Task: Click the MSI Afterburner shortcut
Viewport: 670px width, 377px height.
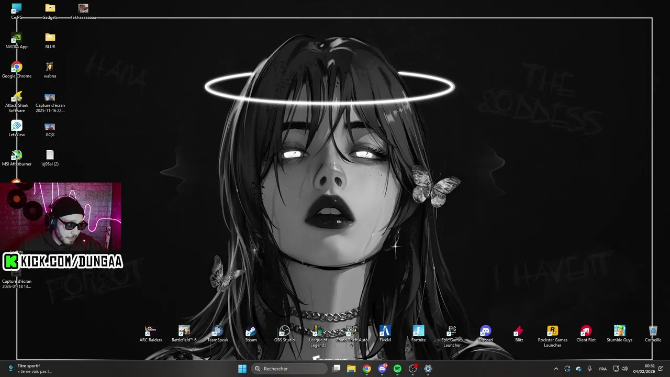Action: coord(17,158)
